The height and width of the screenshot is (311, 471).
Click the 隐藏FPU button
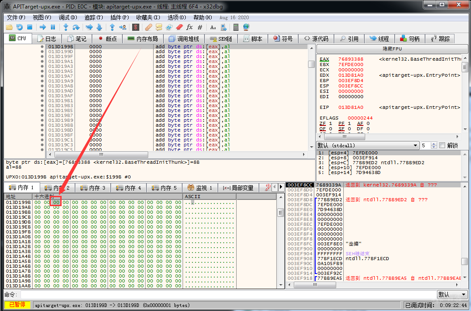pos(391,48)
